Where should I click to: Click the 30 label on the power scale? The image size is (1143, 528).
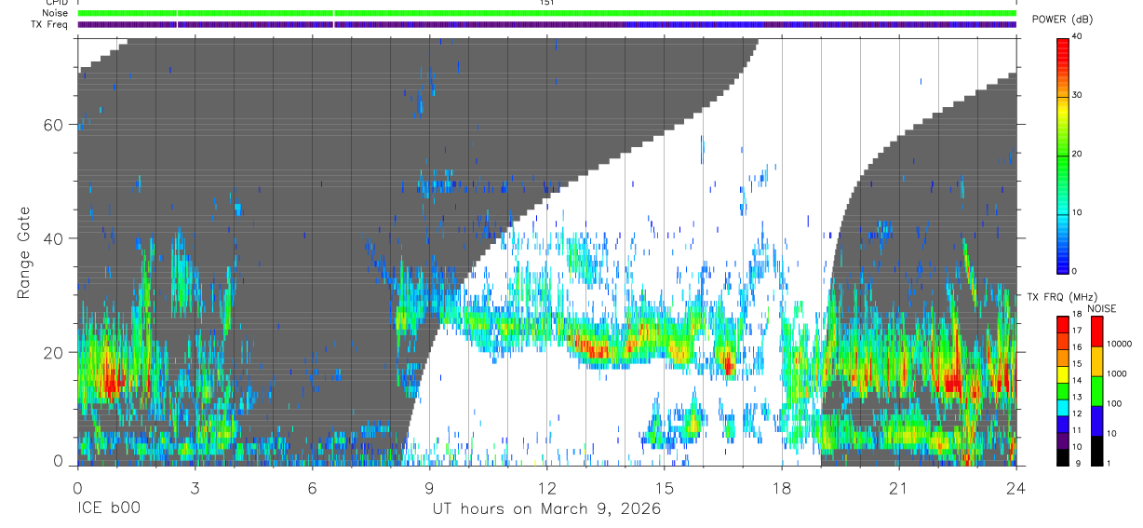tap(1078, 95)
